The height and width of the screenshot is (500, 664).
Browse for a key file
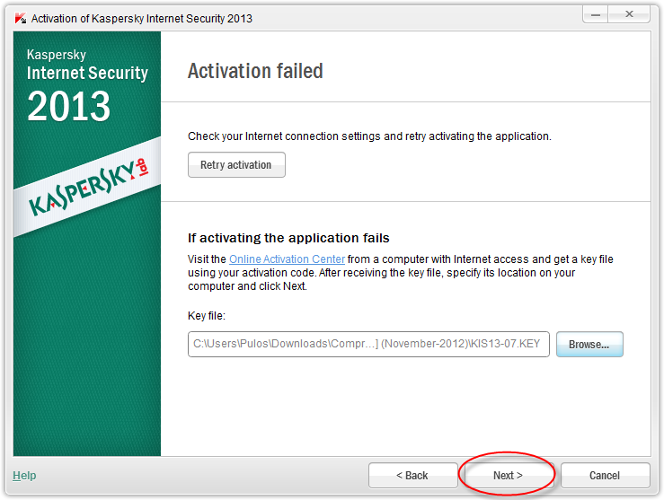click(x=589, y=345)
